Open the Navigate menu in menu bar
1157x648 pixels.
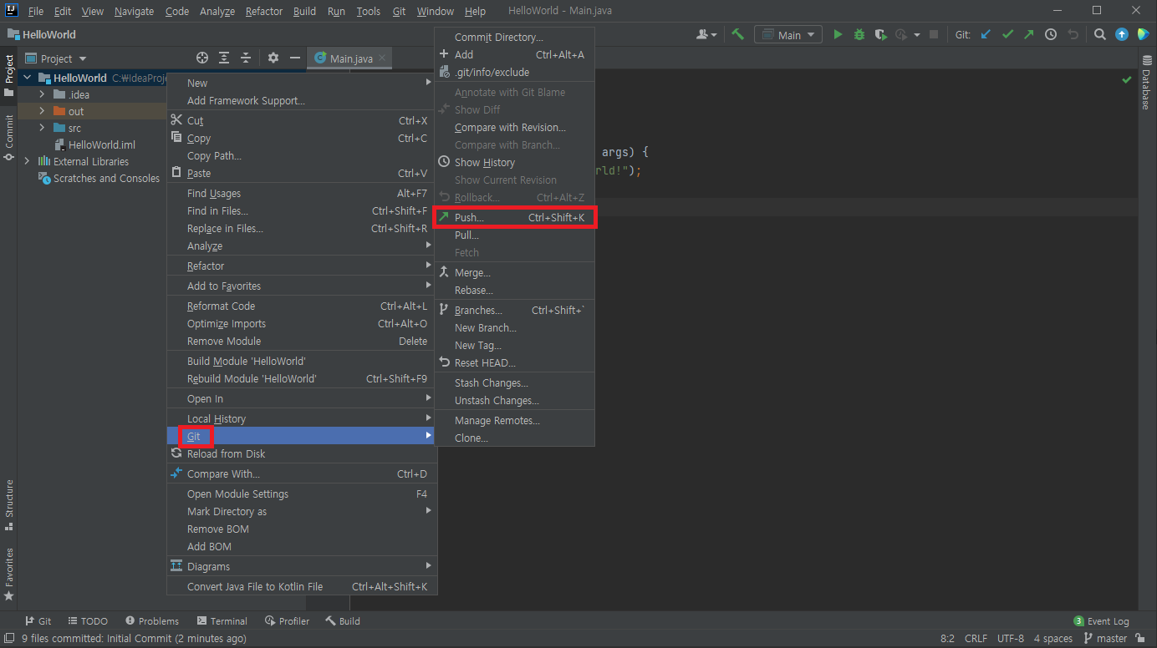pyautogui.click(x=134, y=11)
